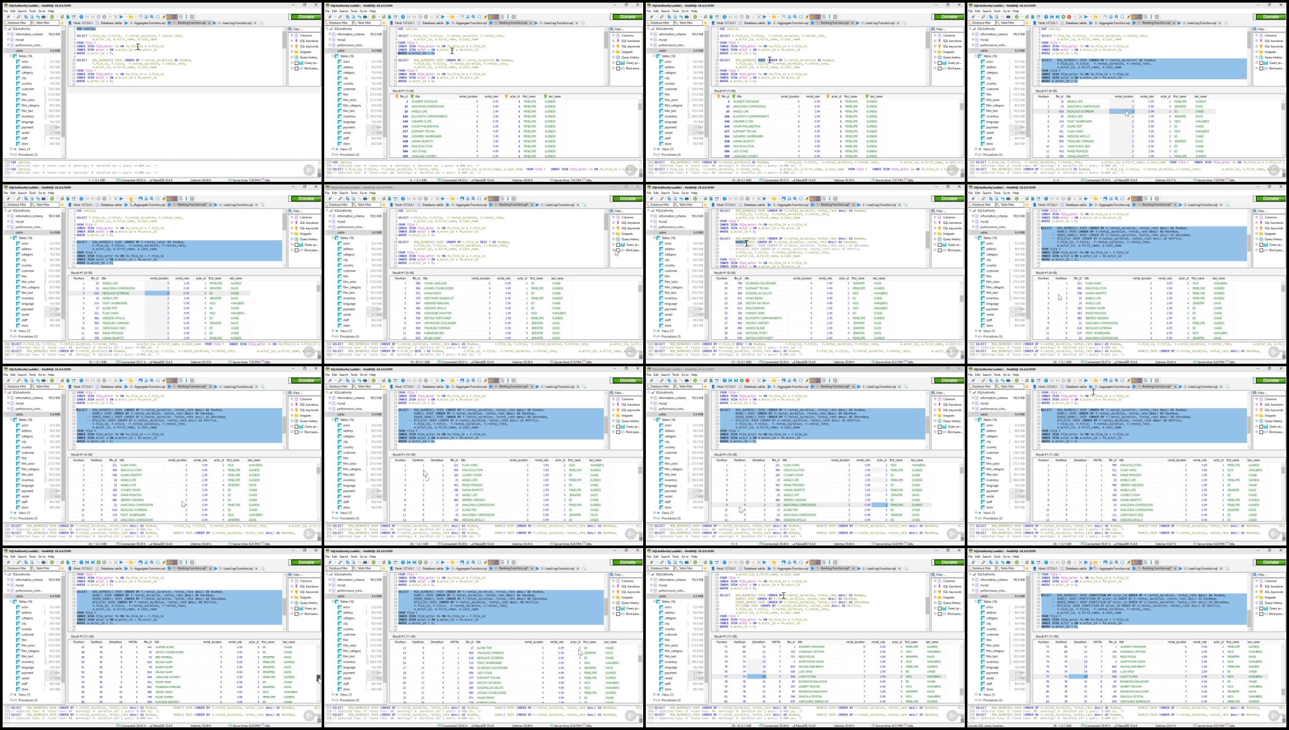
Task: Click Table filter input in top-left window
Action: [x=44, y=23]
